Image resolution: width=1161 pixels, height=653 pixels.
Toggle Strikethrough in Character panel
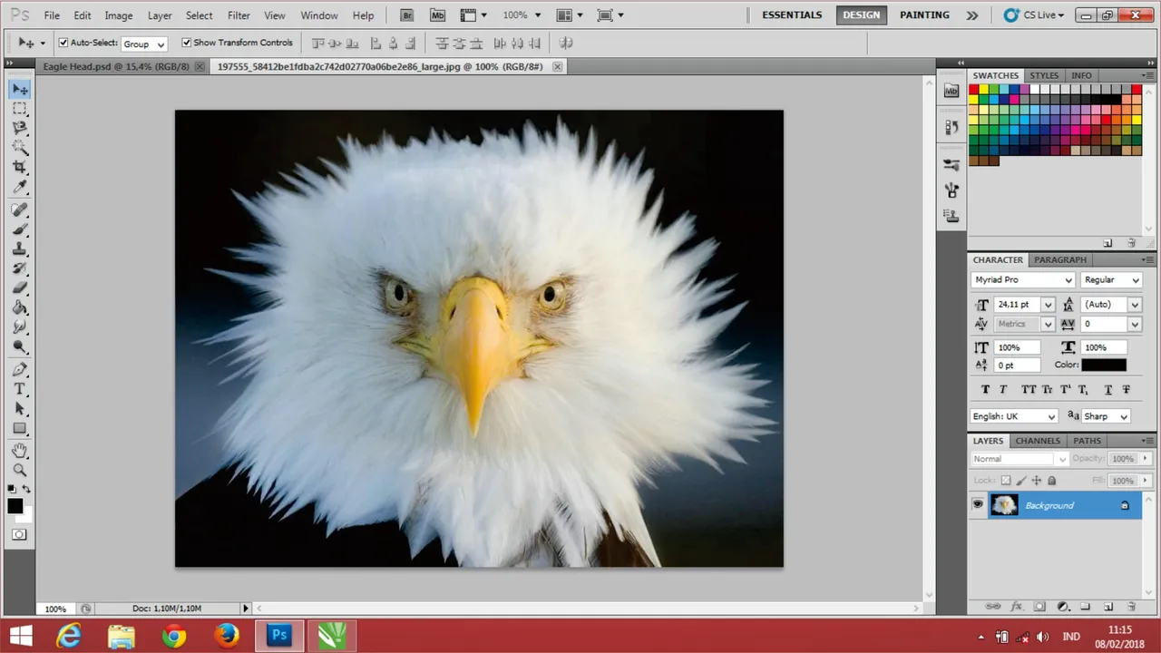tap(1127, 390)
